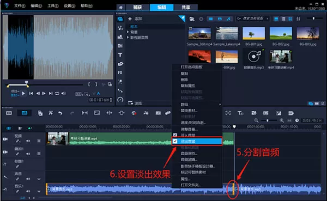Click the zoom-out magnifier on the timeline
The height and width of the screenshot is (201, 327).
256,120
